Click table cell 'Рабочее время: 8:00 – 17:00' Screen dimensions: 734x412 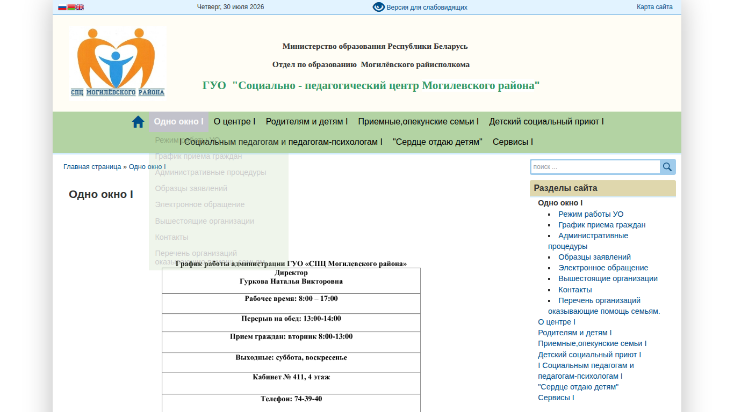[x=291, y=304]
